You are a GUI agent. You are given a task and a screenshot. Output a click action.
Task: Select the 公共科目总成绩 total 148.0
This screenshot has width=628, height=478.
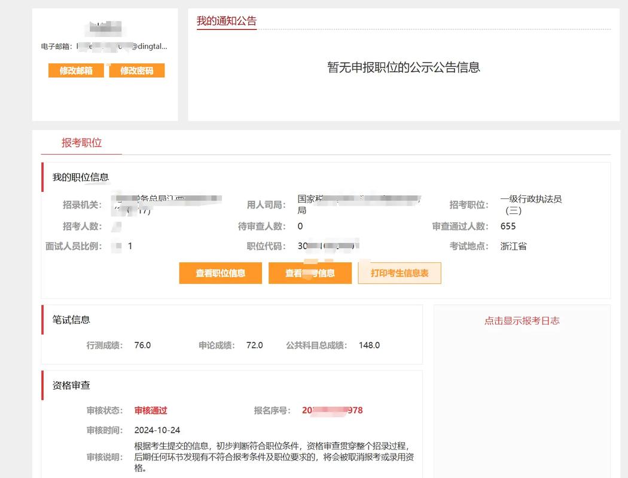pyautogui.click(x=369, y=345)
